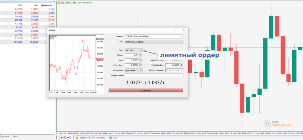Screen dimensions: 303x140
Task: Switch to the Тики tab
Action: (x=15, y=136)
